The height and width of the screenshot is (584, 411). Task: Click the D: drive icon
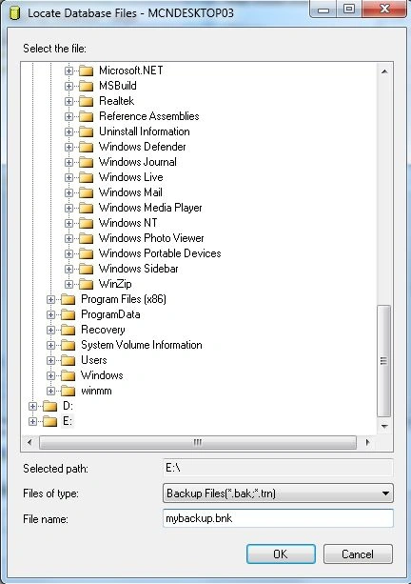(x=49, y=407)
